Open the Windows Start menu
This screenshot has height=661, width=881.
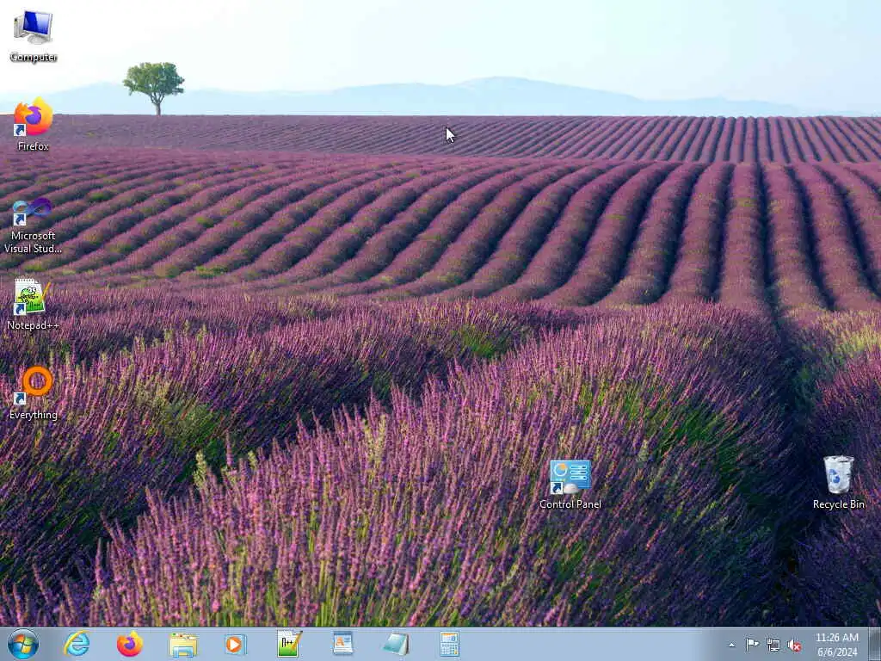(x=23, y=644)
